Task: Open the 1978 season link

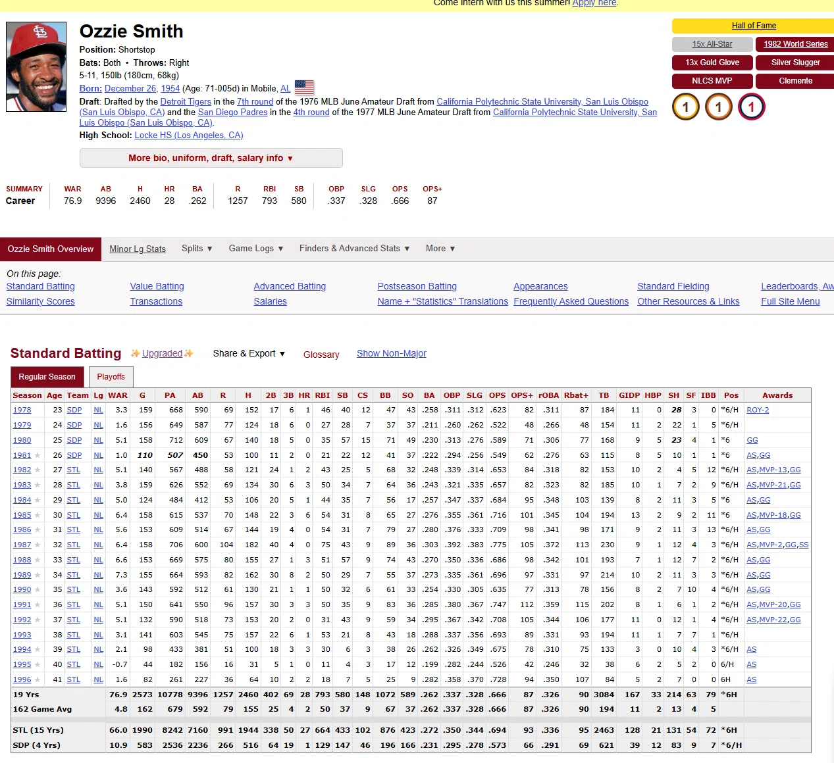Action: click(22, 410)
